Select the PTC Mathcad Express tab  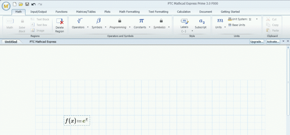(43, 42)
